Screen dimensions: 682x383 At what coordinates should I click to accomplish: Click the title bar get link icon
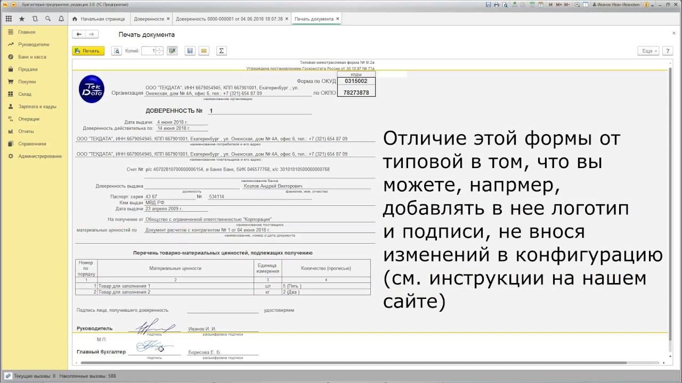[515, 4]
